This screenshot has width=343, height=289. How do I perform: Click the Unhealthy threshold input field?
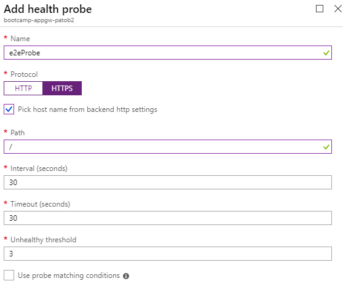[x=168, y=253]
